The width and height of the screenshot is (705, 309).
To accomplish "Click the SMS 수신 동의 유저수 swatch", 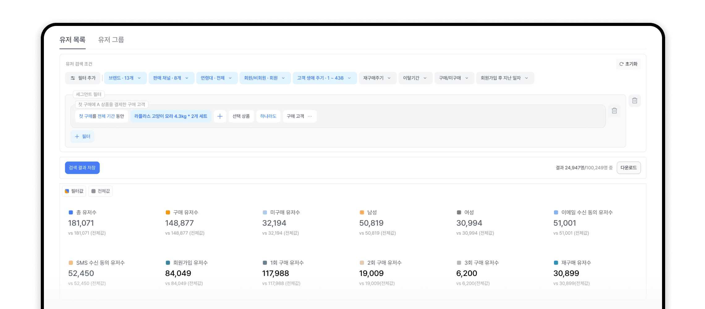I will click(x=71, y=263).
